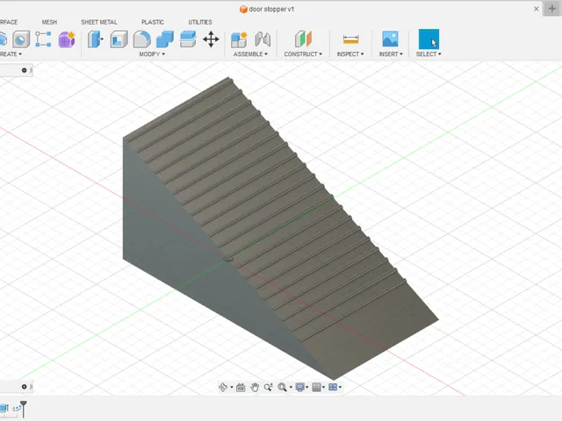Image resolution: width=562 pixels, height=421 pixels.
Task: Click the Offset Plane construct icon
Action: pos(303,39)
